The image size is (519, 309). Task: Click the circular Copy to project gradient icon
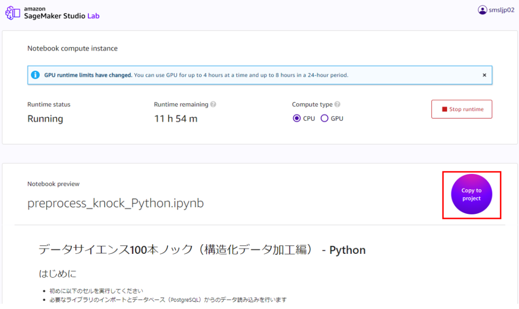pos(471,195)
